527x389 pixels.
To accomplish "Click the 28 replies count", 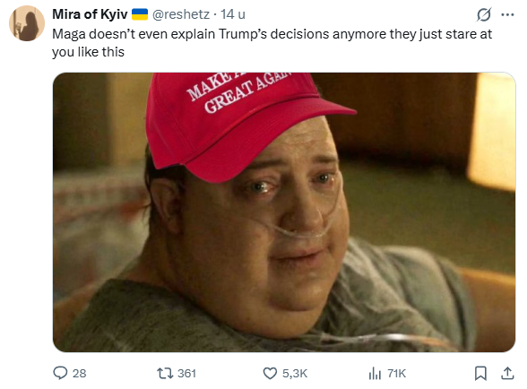I will (x=79, y=373).
